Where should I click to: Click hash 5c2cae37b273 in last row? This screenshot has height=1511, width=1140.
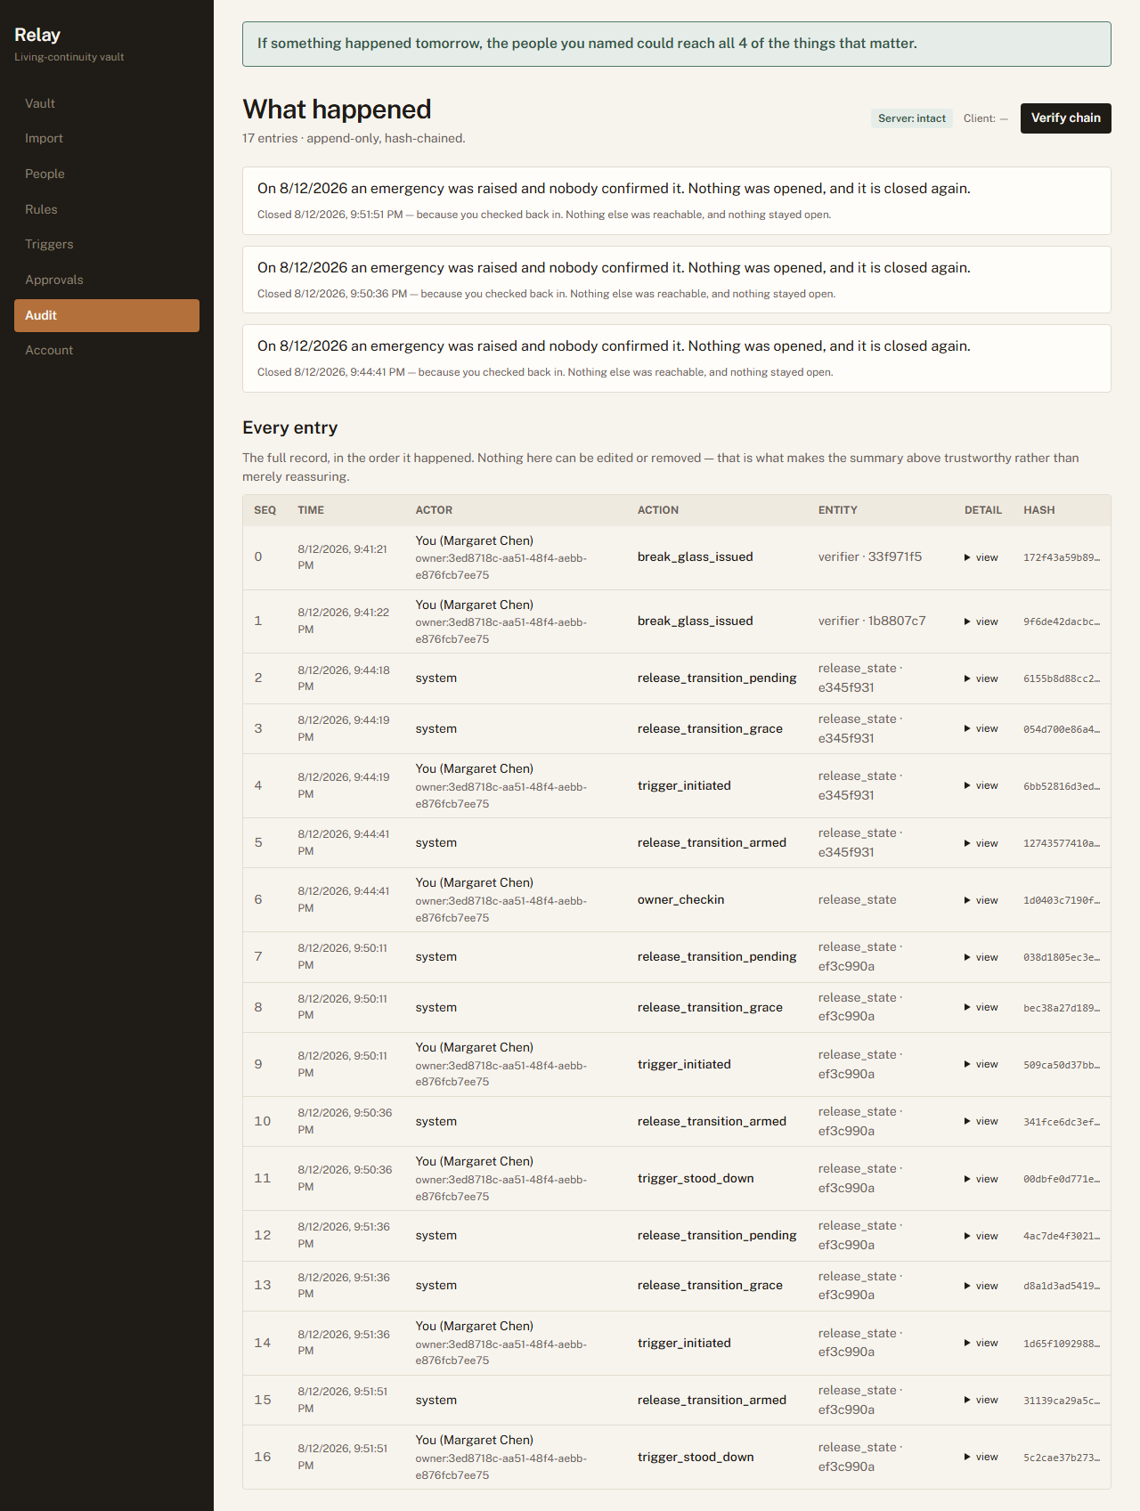coord(1062,1458)
